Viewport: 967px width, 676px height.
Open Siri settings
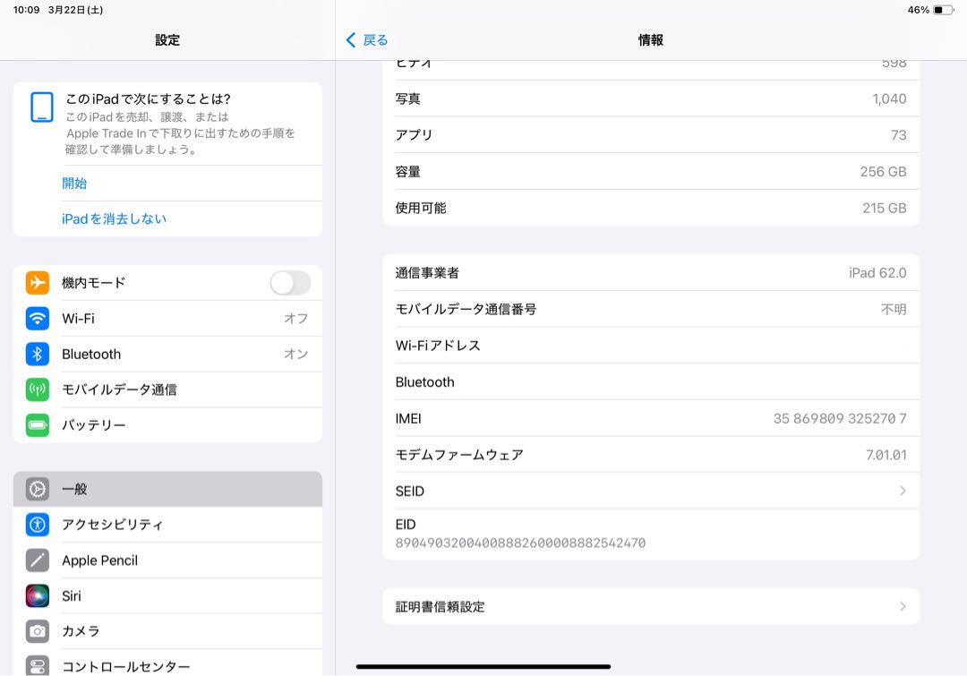pos(167,595)
